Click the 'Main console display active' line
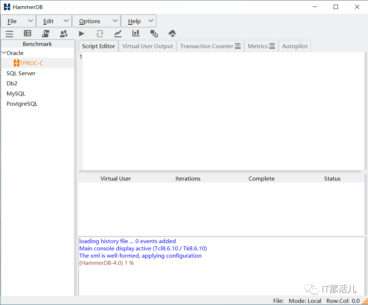 pyautogui.click(x=143, y=249)
